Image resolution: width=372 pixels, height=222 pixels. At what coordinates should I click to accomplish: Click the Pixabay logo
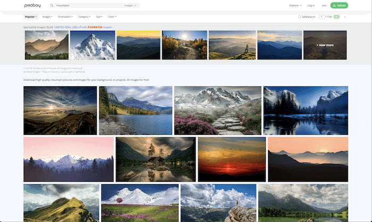point(32,5)
